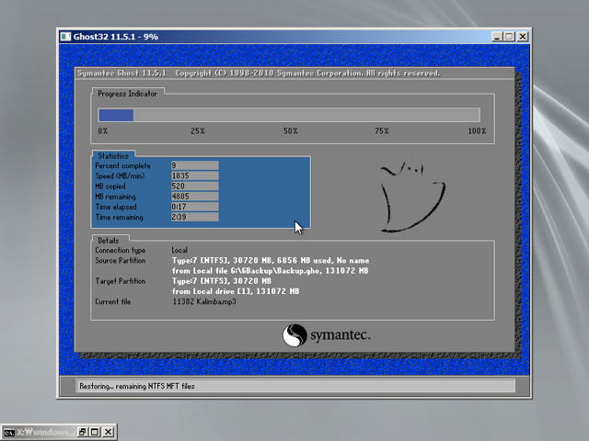The height and width of the screenshot is (441, 589).
Task: Click the Source Partition label
Action: [121, 261]
